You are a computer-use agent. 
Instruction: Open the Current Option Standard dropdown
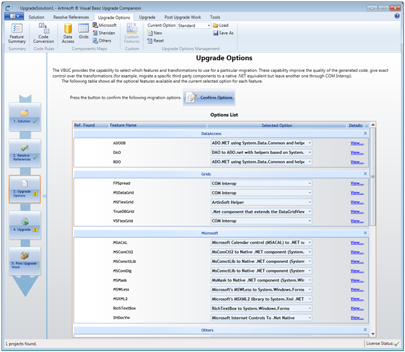click(194, 26)
